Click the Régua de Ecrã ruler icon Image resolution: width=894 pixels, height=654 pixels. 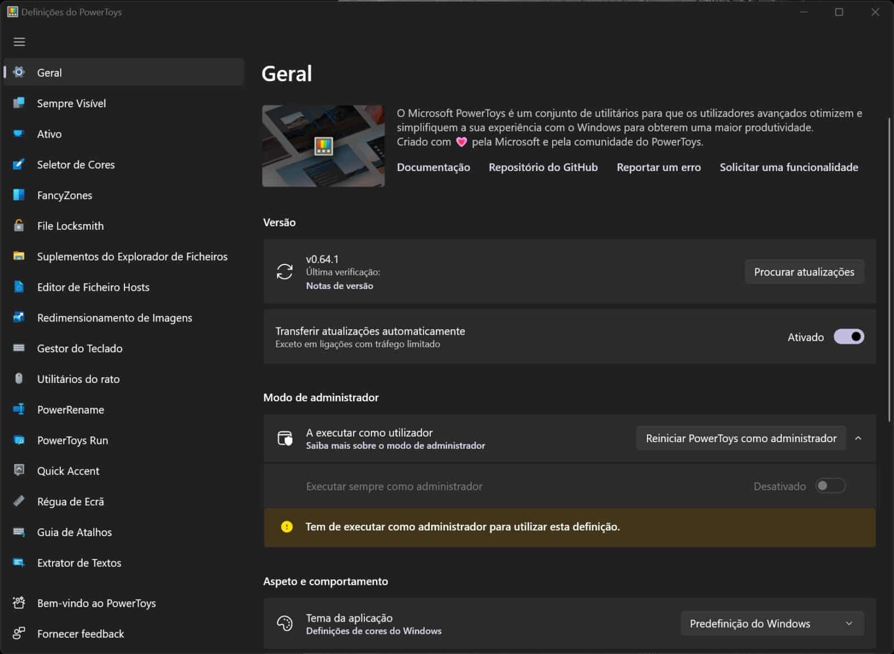(x=18, y=501)
